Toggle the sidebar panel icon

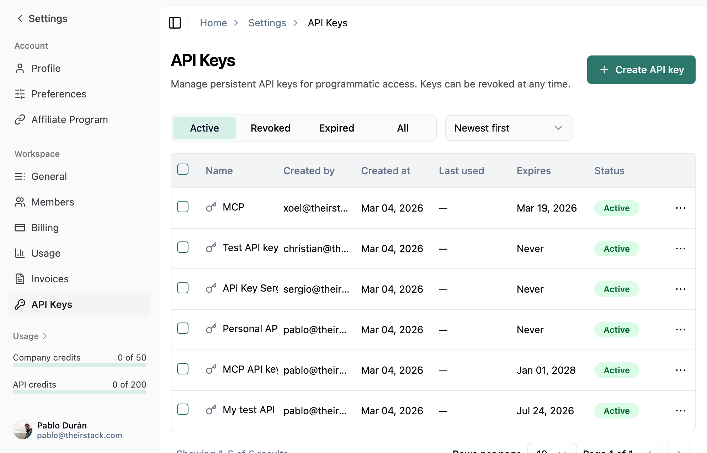(175, 23)
